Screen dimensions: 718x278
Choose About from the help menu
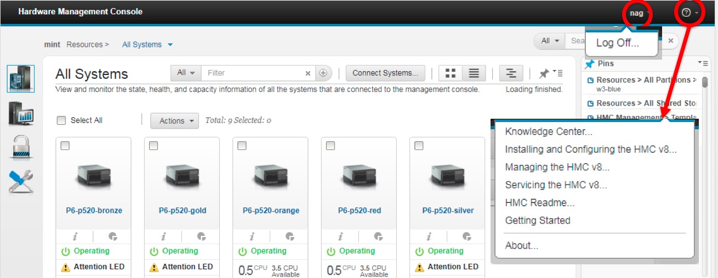[521, 246]
